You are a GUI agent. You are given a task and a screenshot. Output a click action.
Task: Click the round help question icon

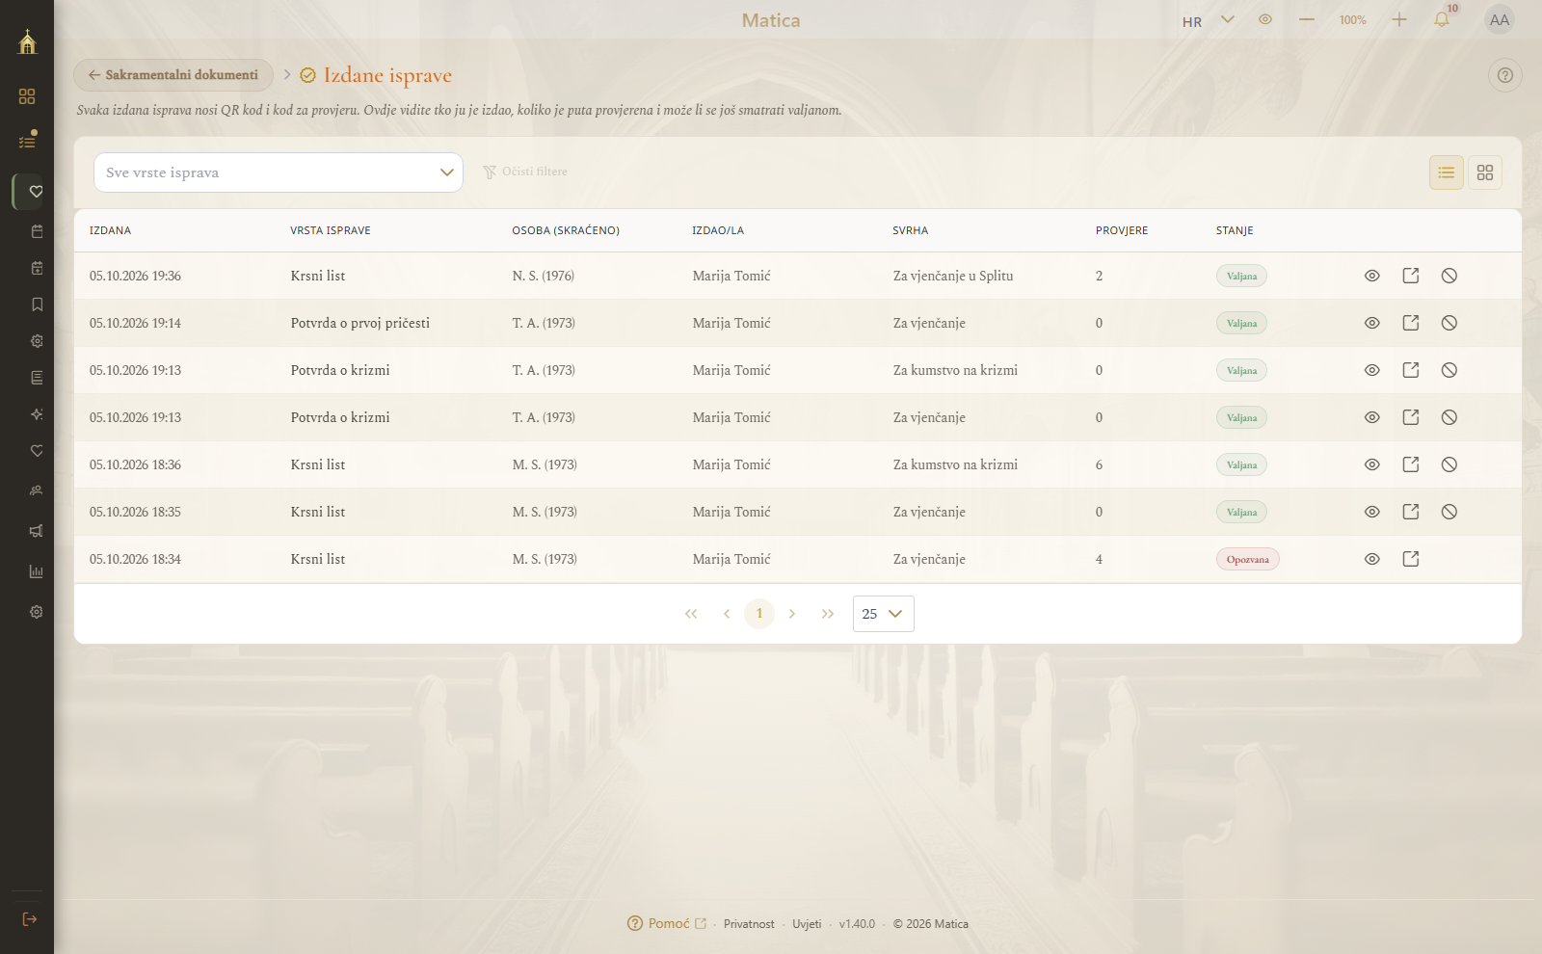tap(1505, 75)
